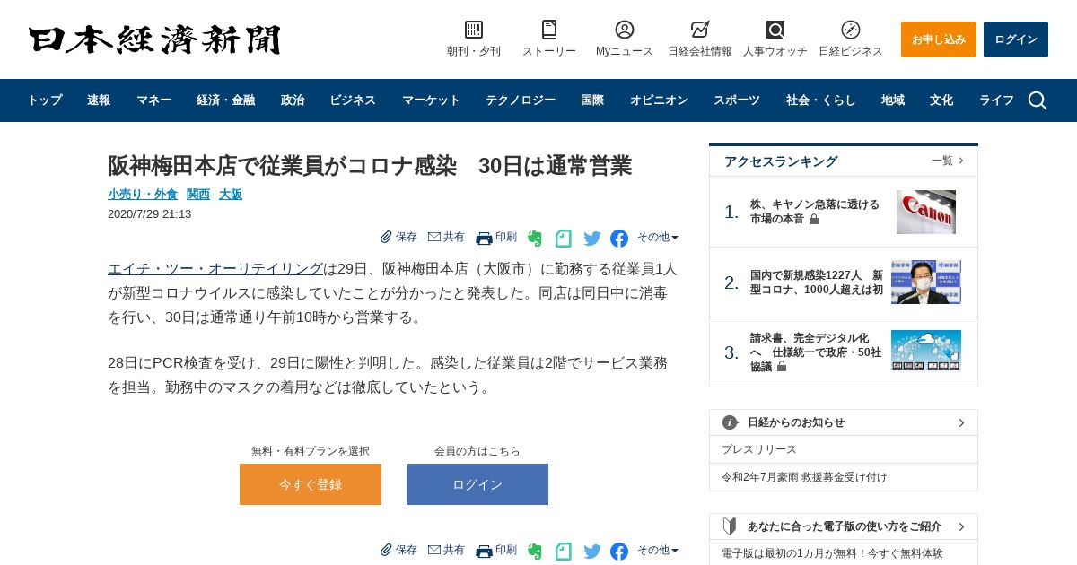Viewport: 1077px width, 565px height.
Task: Click the search magnifier in navigation bar
Action: point(1038,100)
